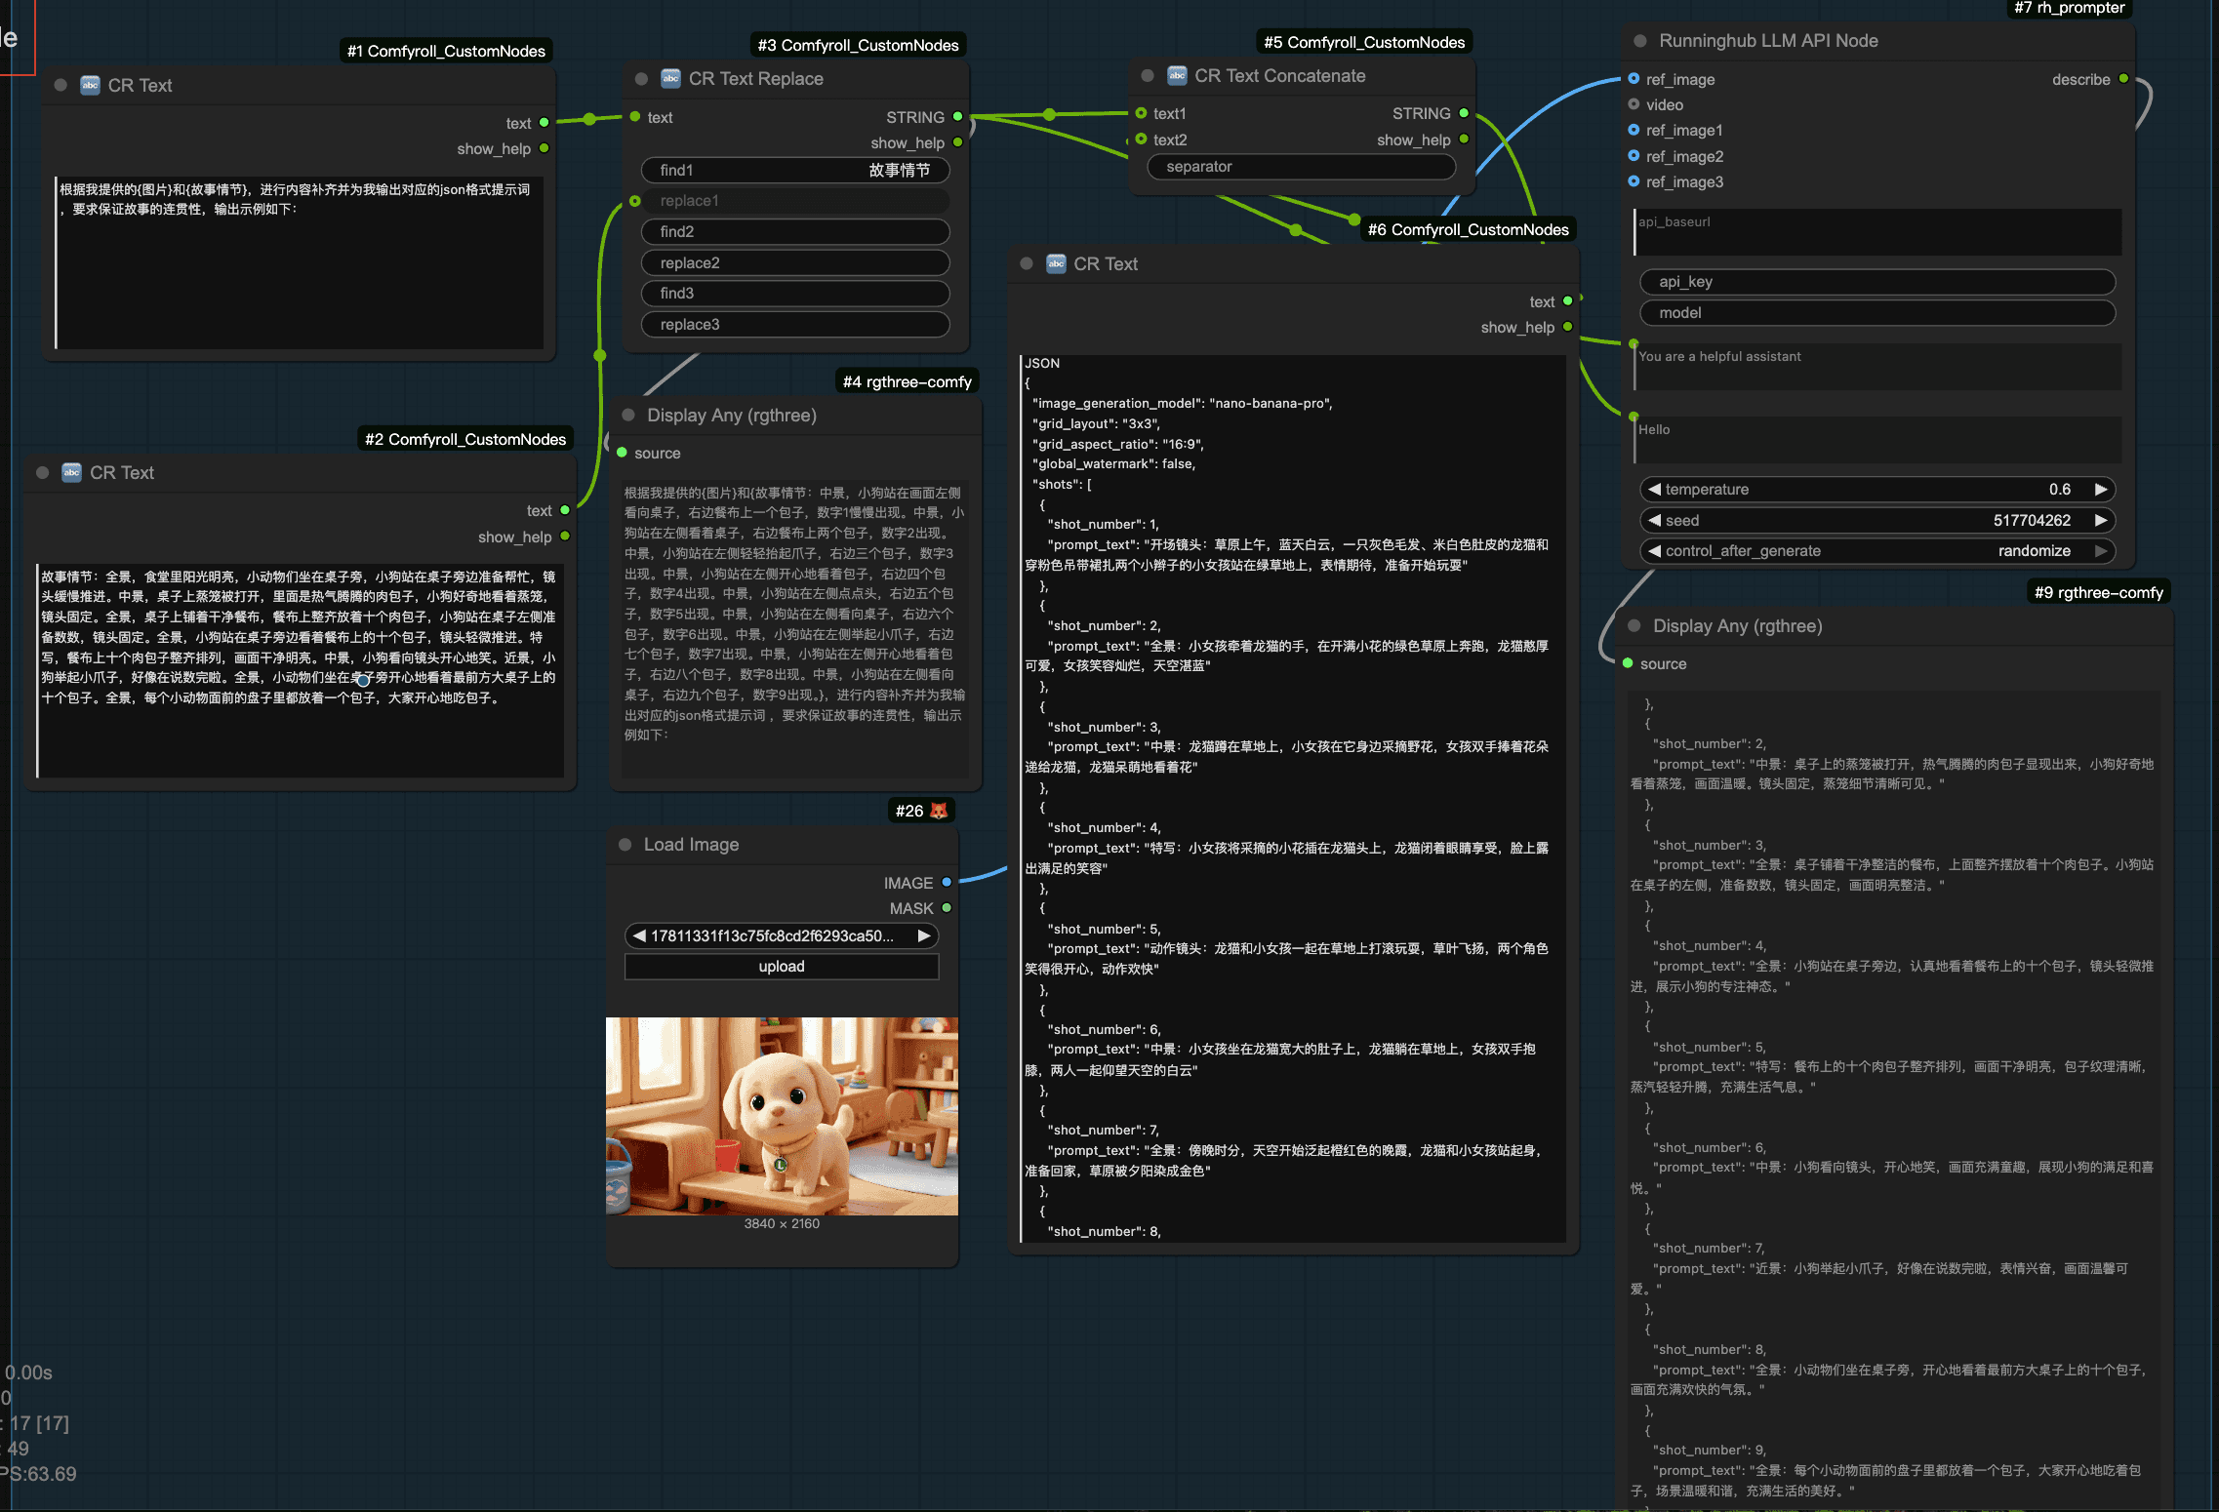Click the #3 Comfyroll_CustomNodes badge label
The width and height of the screenshot is (2219, 1512).
pyautogui.click(x=858, y=45)
